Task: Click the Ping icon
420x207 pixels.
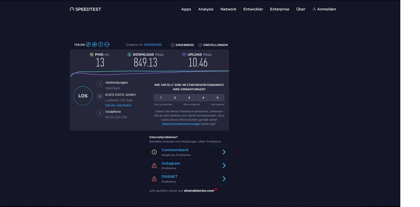Action: [92, 54]
